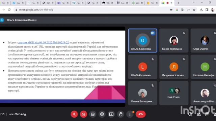
Task: Toggle Chrome side panel icon
Action: pyautogui.click(x=207, y=10)
